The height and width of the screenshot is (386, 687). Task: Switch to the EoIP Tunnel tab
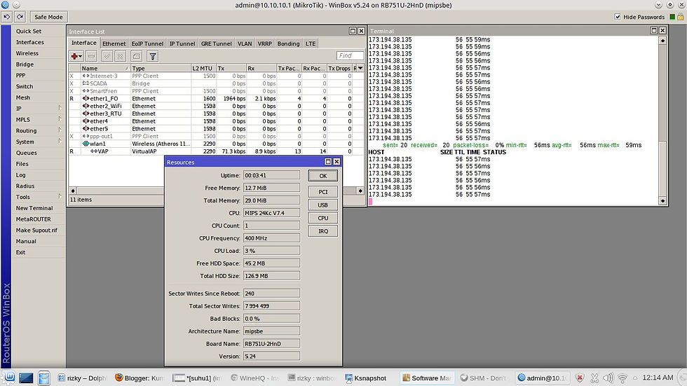147,43
